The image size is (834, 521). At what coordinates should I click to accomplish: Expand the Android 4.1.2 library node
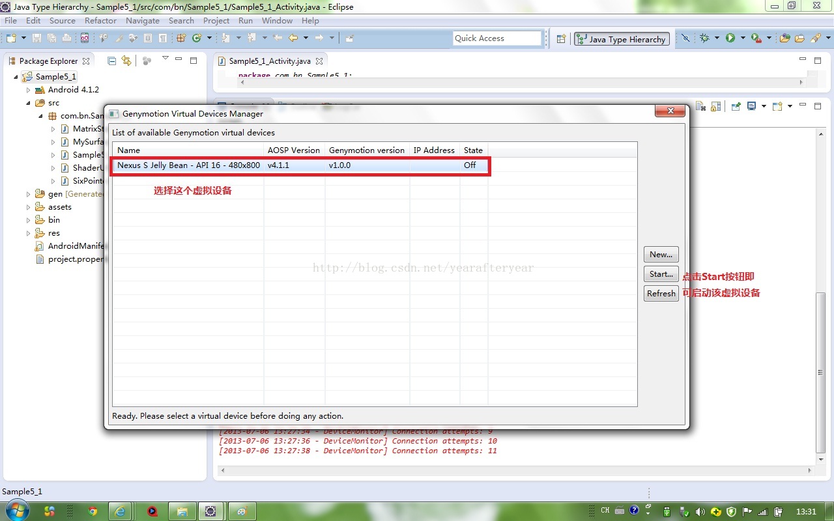click(29, 90)
